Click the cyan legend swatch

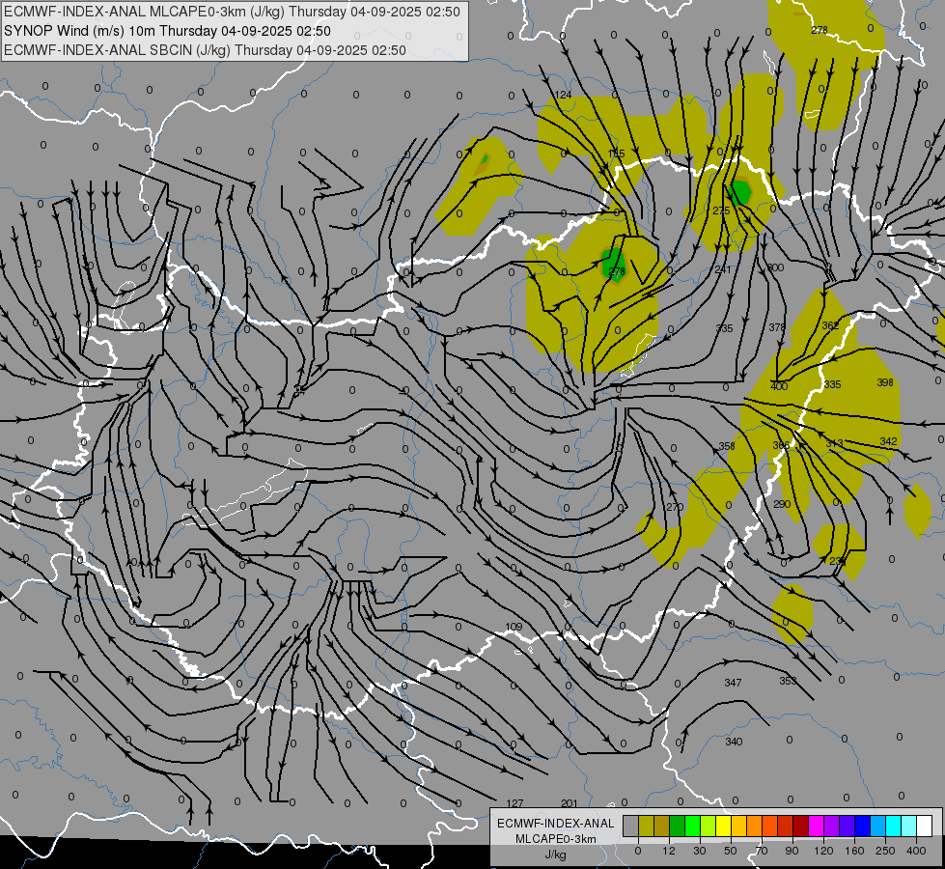pos(893,826)
